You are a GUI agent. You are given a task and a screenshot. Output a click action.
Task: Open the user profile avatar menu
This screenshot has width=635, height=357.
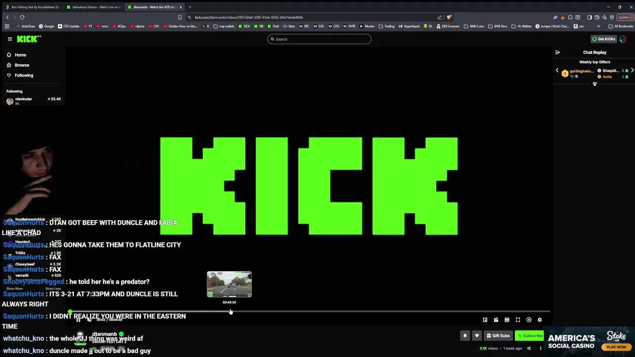point(623,39)
